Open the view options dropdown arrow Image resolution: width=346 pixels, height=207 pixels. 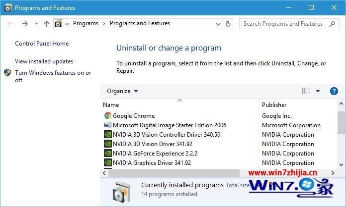coord(318,91)
